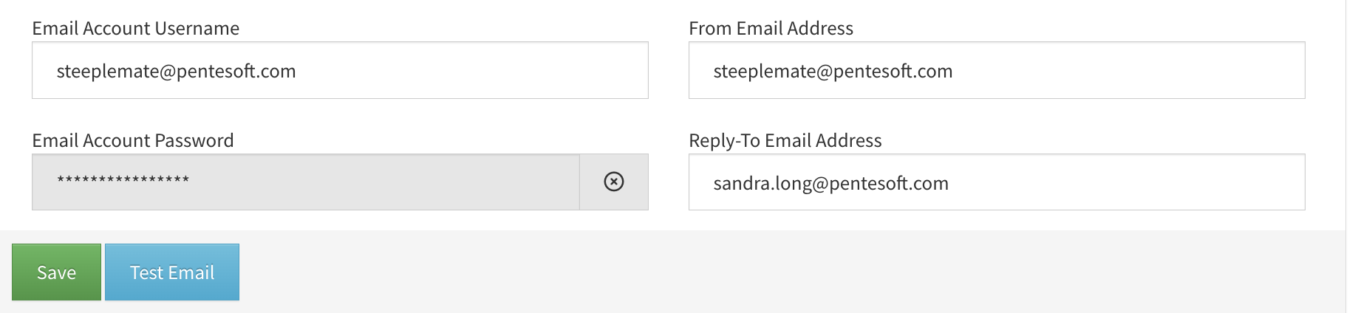Focus the Reply-To Email Address input
This screenshot has width=1358, height=313.
pos(997,182)
